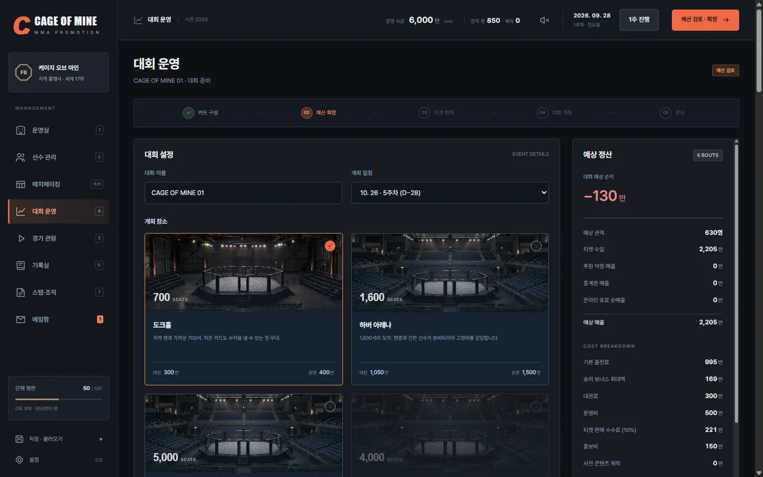Click header chart icon beside 대회 운영
This screenshot has width=763, height=477.
pyautogui.click(x=138, y=20)
